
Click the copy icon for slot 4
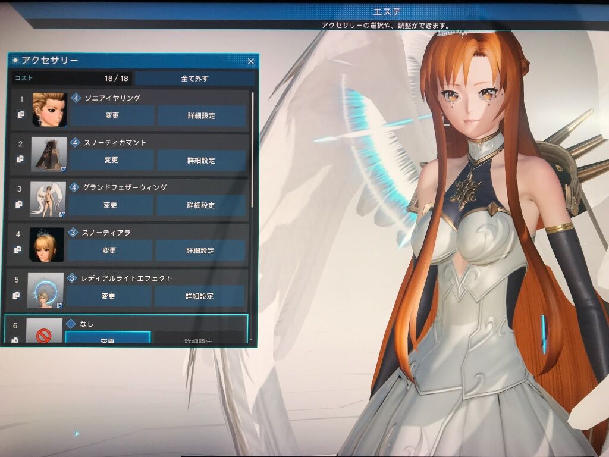pos(18,249)
